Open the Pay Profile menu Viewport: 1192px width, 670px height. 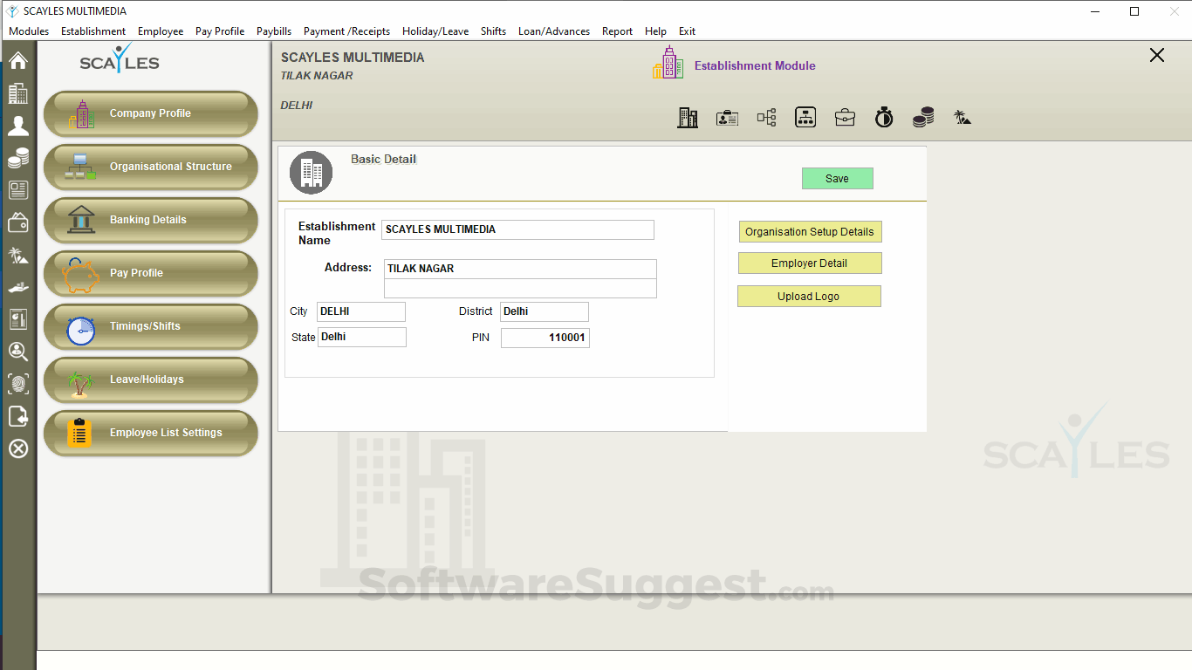(220, 31)
